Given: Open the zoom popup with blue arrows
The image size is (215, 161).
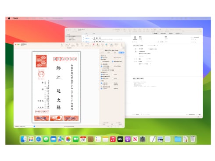Looking at the screenshot, I should click(34, 126).
